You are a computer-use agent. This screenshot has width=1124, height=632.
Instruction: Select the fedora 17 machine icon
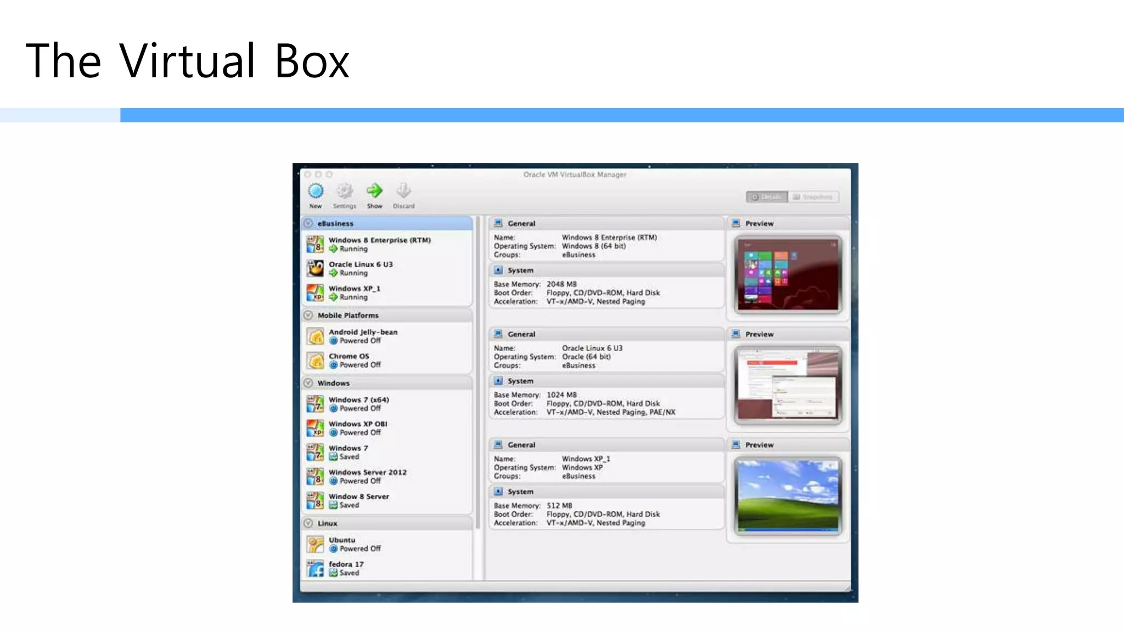click(315, 568)
